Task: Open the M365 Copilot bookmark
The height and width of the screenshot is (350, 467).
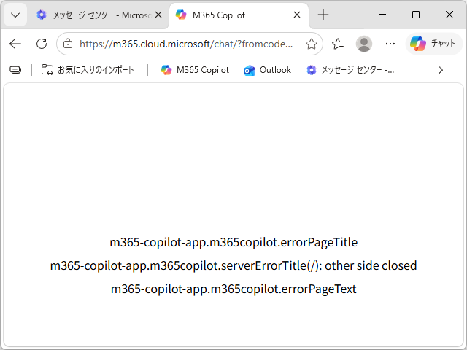Action: coord(195,70)
